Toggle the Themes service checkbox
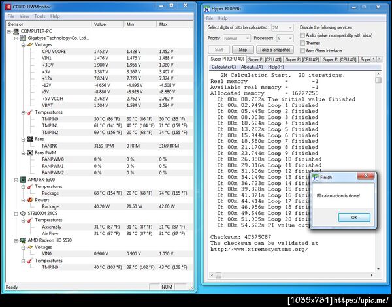This screenshot has height=307, width=392. [x=302, y=43]
